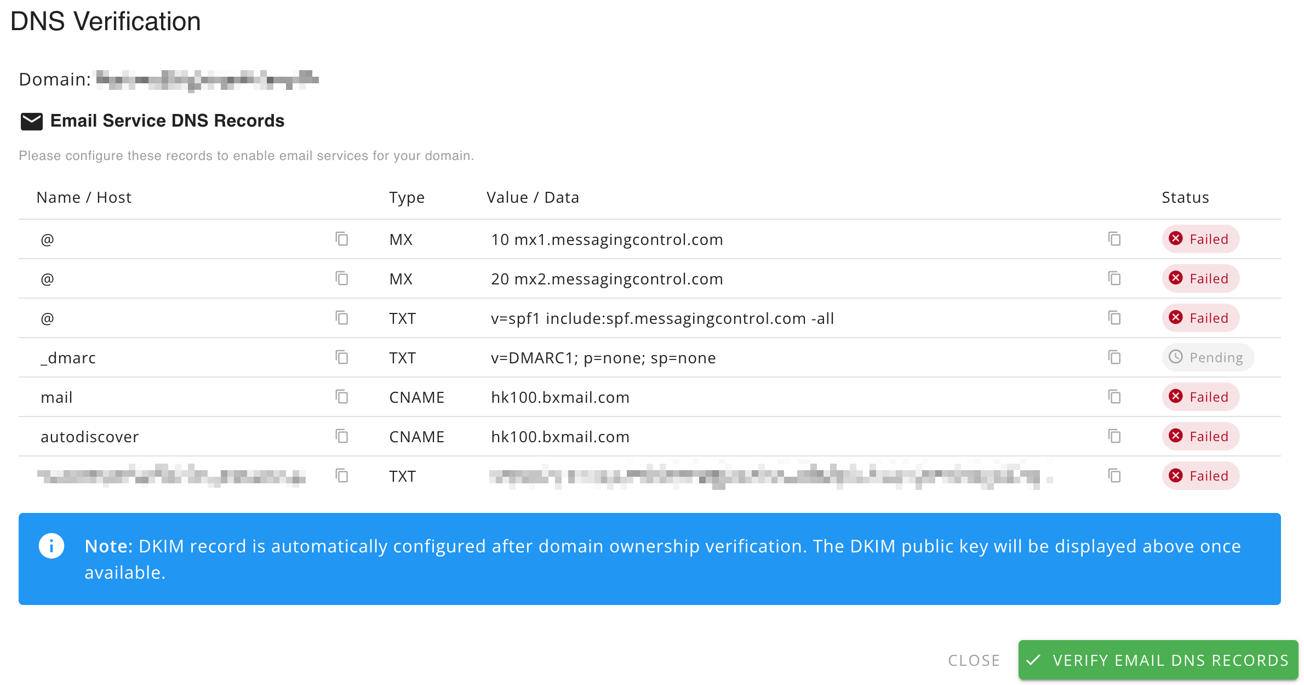The image size is (1304, 685).
Task: Click the _dmarc host cell
Action: click(x=68, y=358)
